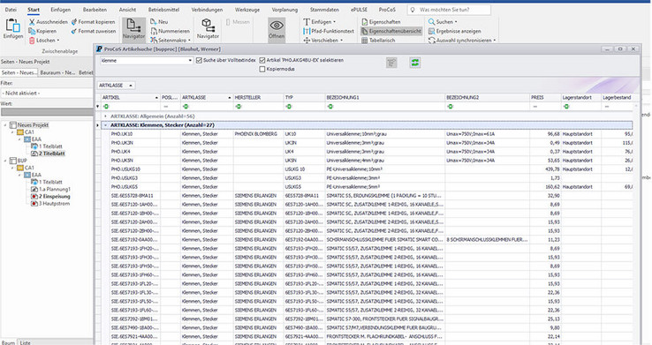Click the Öffnen eye icon
The height and width of the screenshot is (345, 652).
click(277, 26)
